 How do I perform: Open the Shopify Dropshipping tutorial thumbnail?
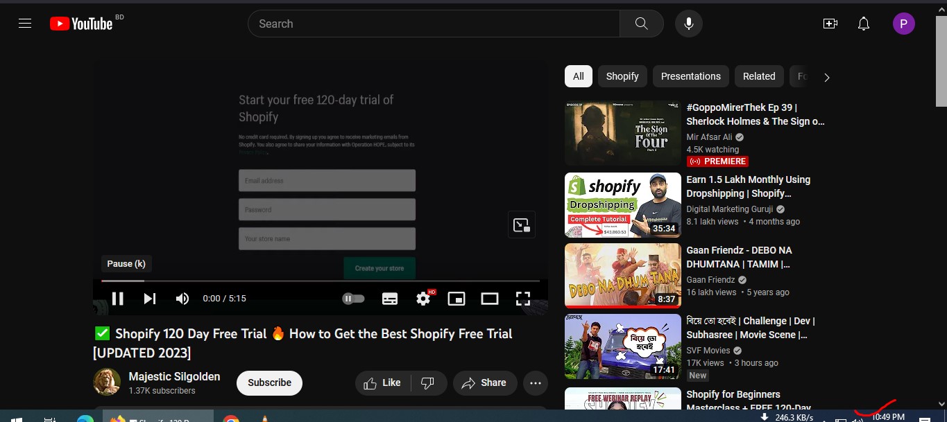623,205
